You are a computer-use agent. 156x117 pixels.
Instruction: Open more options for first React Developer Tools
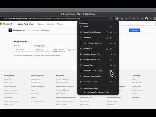click(x=115, y=54)
